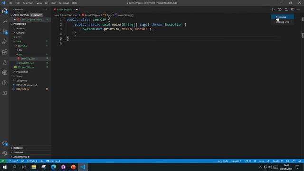Click the Java language mode indicator
The image size is (304, 171).
(262, 161)
